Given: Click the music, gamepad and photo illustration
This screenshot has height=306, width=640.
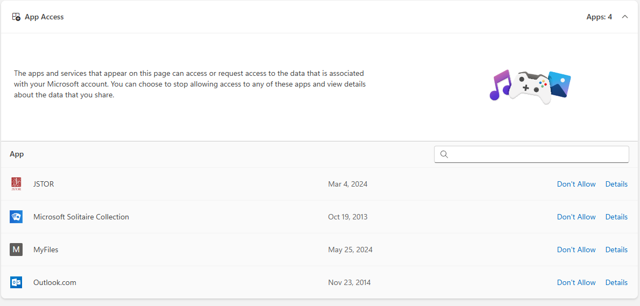Looking at the screenshot, I should pyautogui.click(x=530, y=86).
